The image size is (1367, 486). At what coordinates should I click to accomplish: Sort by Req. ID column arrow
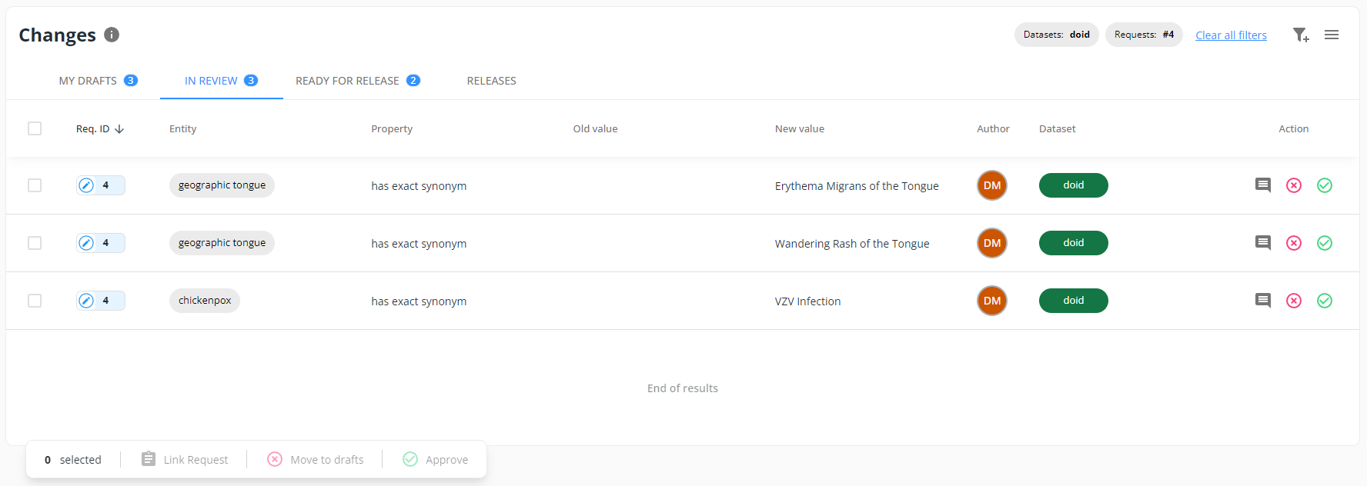pyautogui.click(x=119, y=129)
